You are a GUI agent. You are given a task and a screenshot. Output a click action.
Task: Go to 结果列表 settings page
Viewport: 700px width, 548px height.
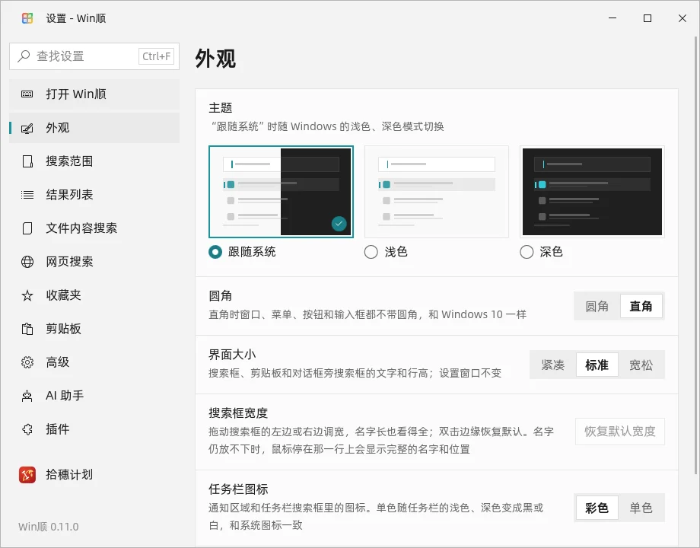tap(94, 195)
